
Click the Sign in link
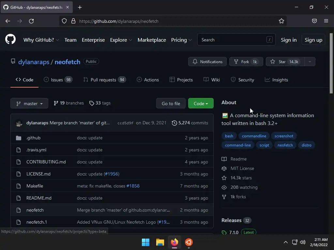click(289, 40)
